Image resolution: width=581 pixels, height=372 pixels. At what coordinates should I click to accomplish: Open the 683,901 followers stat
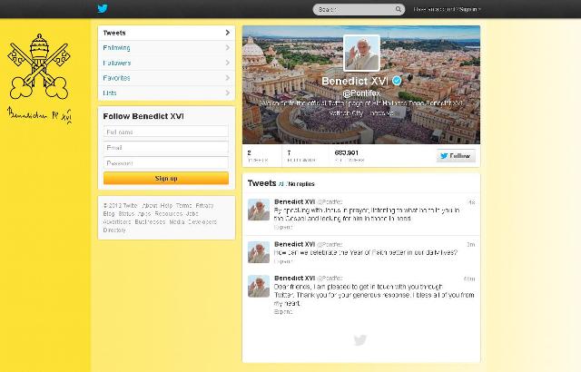350,156
